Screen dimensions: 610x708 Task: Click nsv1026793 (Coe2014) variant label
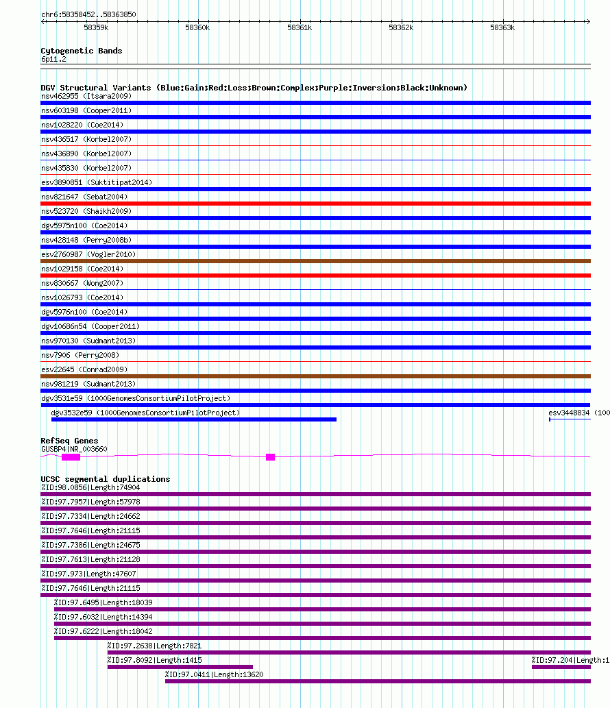(x=82, y=297)
